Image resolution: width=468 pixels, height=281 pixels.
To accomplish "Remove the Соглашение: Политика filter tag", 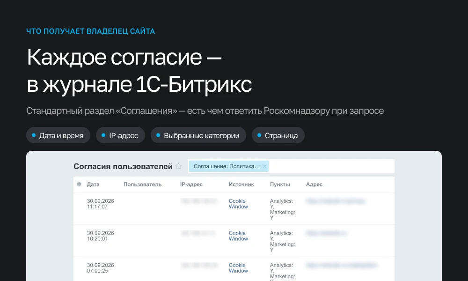I will pyautogui.click(x=264, y=166).
